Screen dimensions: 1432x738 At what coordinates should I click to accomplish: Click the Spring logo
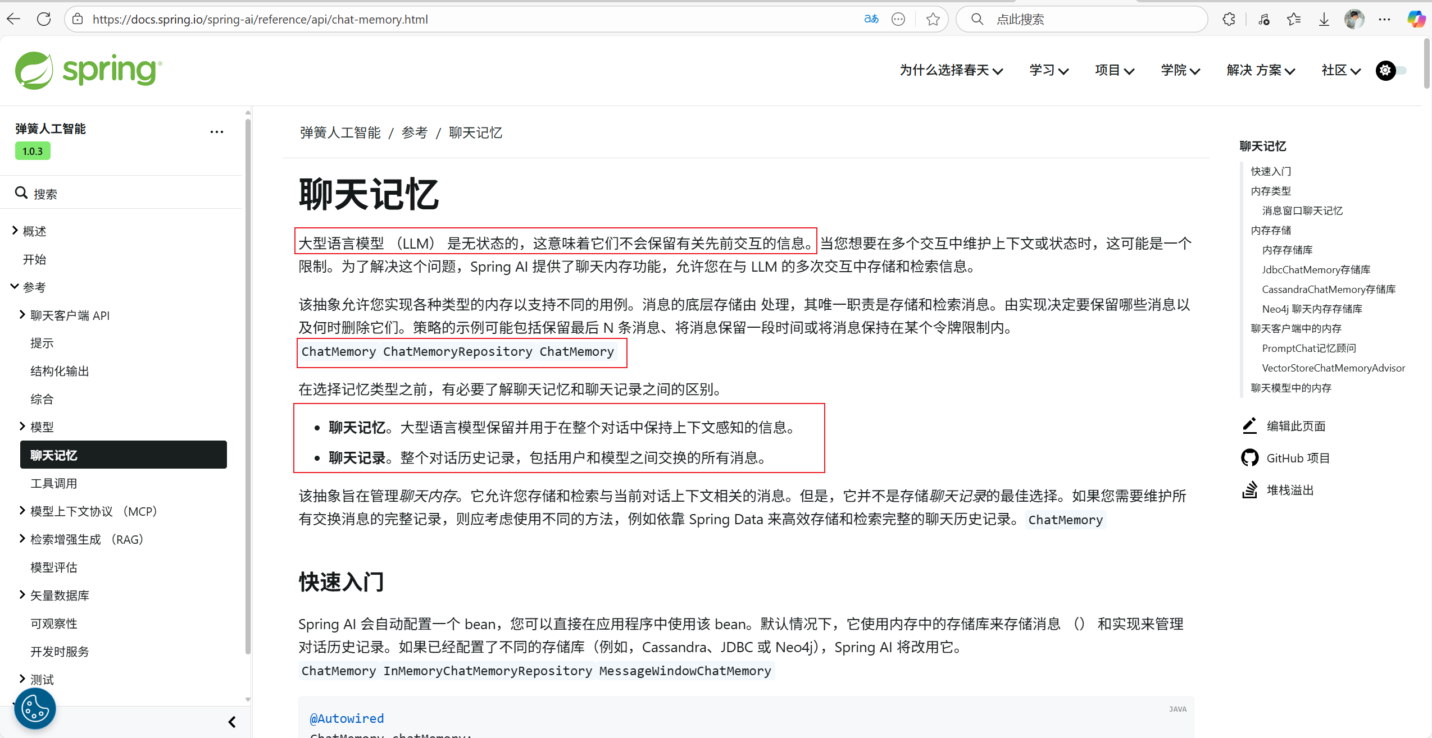point(88,70)
